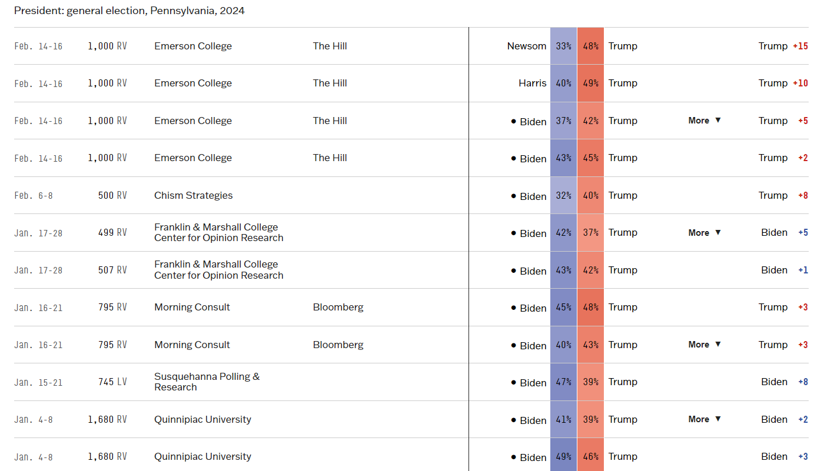Click Trump's red 49% cell in Harris row
Image resolution: width=834 pixels, height=471 pixels.
[590, 83]
